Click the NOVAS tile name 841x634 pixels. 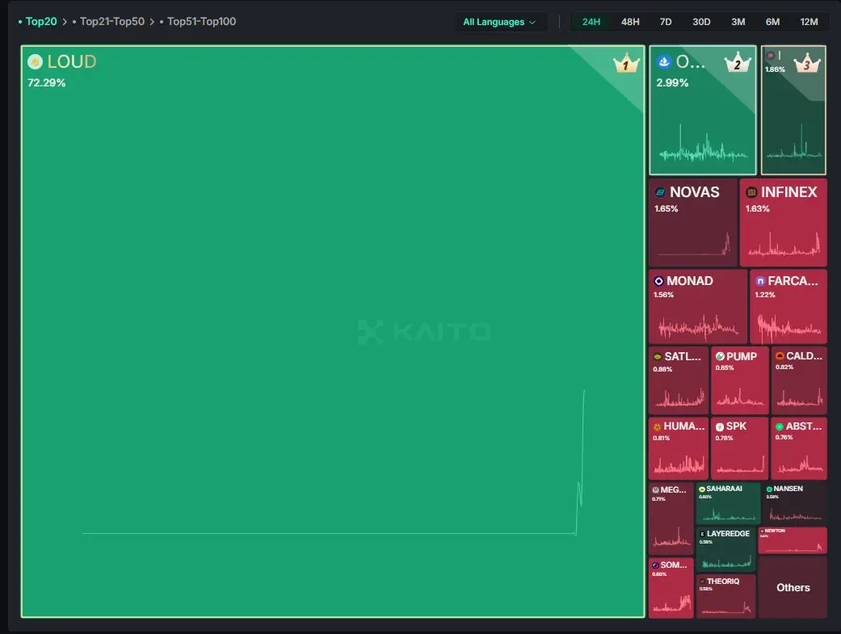[x=694, y=192]
